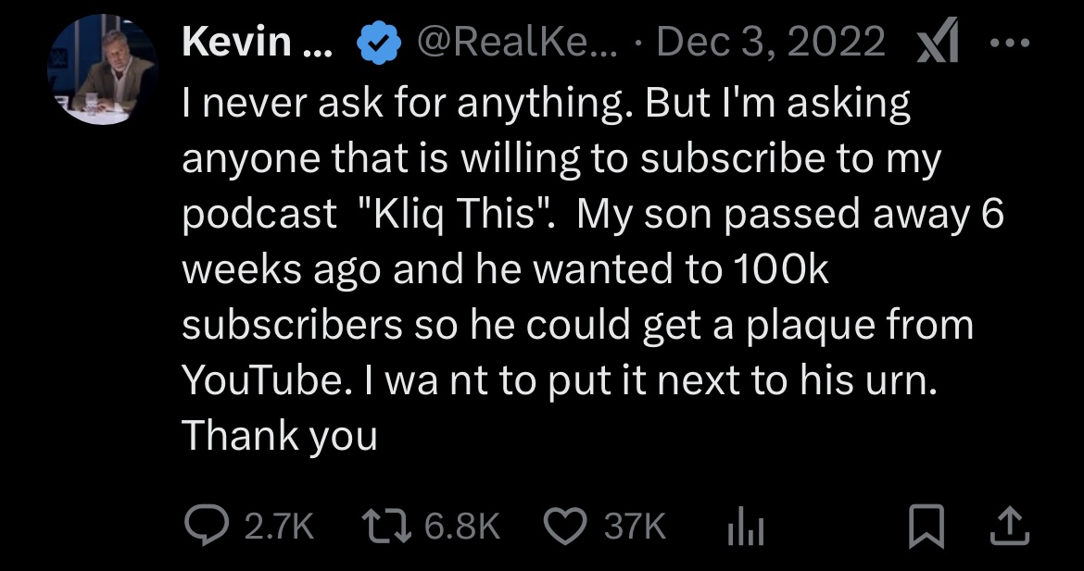1084x571 pixels.
Task: Click the 6.8K reposts count
Action: (462, 528)
